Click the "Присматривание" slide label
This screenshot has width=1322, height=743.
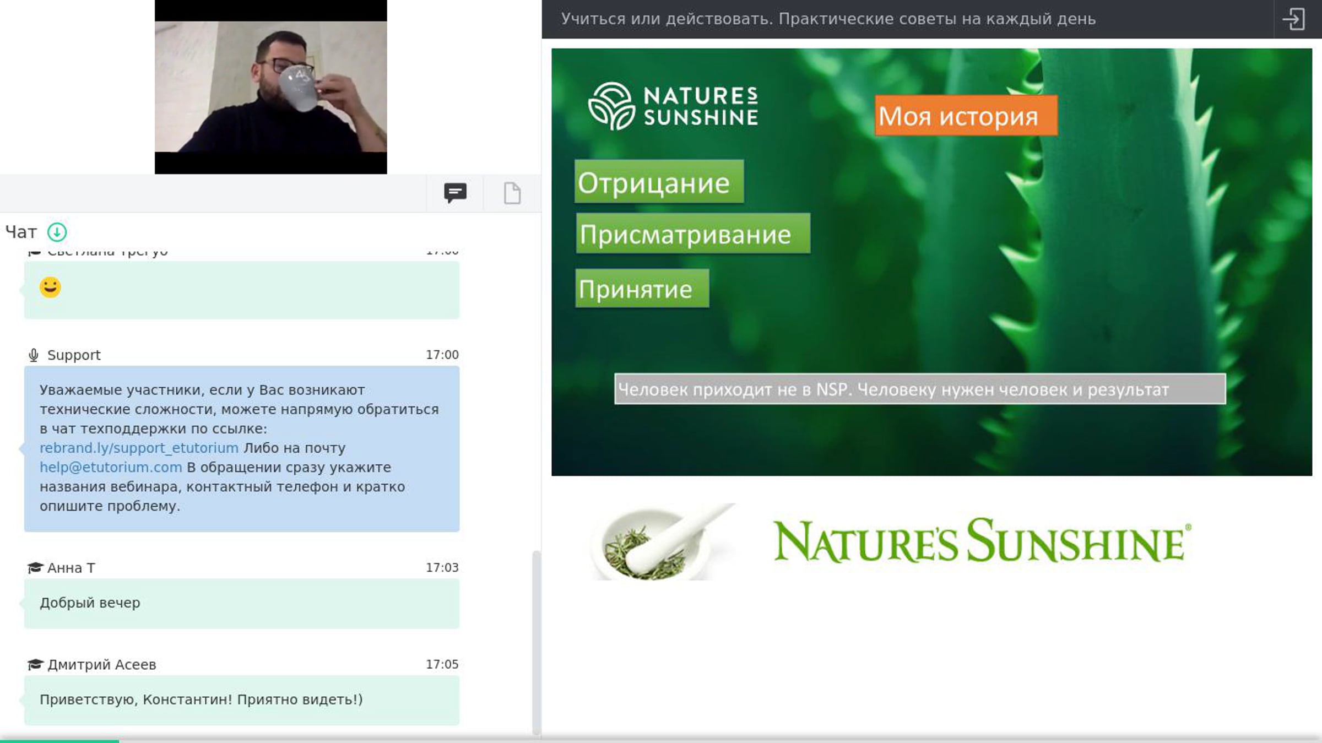(693, 234)
